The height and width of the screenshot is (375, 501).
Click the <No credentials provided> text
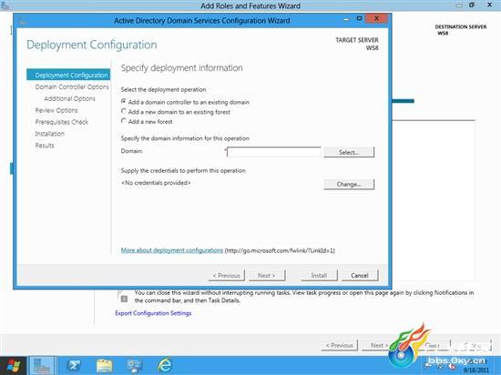[x=156, y=183]
